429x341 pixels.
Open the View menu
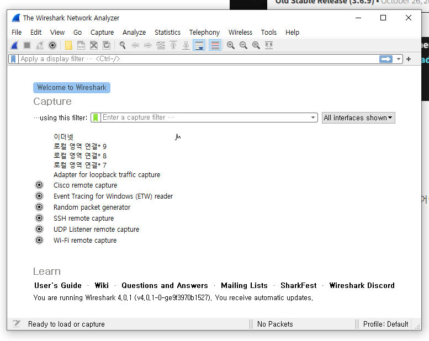click(57, 32)
